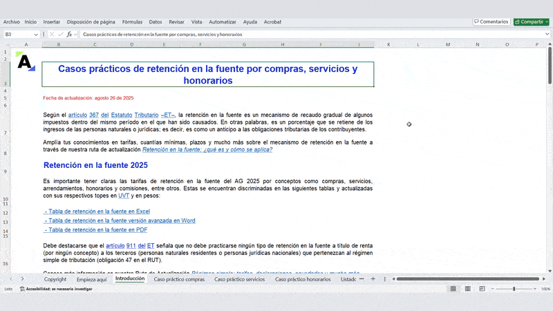This screenshot has width=553, height=311.
Task: Click the confirm entry checkmark in formula bar
Action: pos(60,34)
